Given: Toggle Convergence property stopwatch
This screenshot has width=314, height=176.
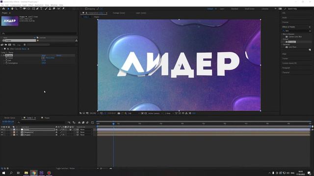Looking at the screenshot, I should pyautogui.click(x=6, y=63).
